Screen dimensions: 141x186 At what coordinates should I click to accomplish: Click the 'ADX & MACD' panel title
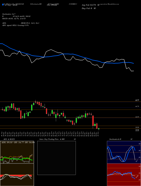pos(9,139)
